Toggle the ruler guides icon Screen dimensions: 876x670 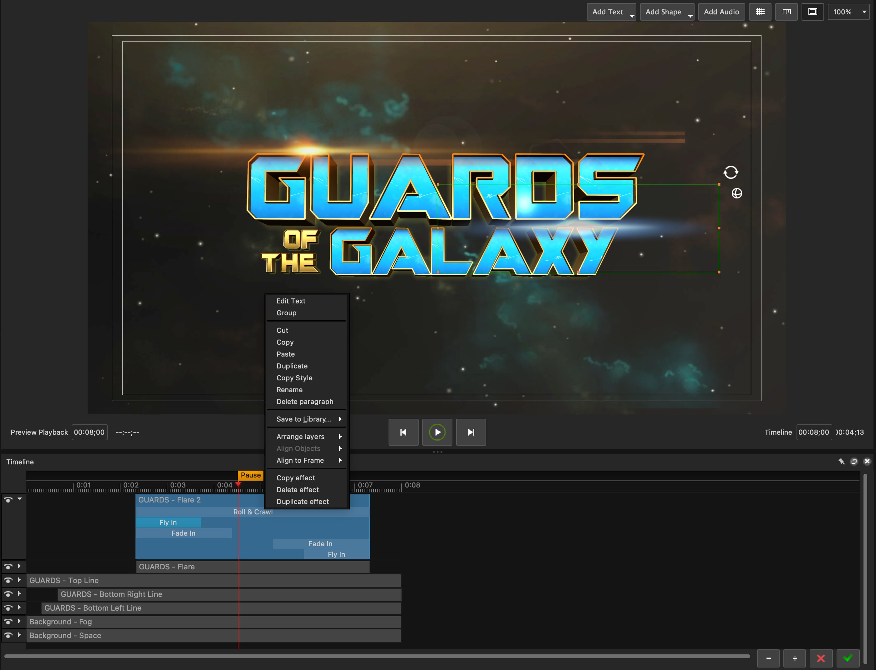(787, 12)
